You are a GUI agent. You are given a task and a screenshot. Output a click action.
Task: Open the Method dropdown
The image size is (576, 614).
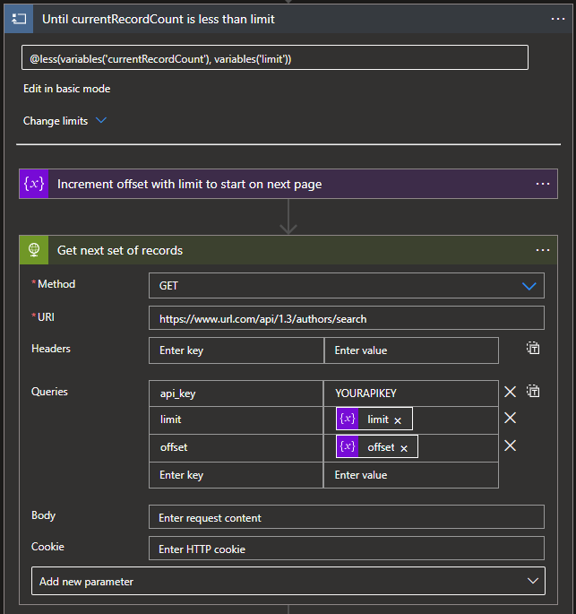[347, 285]
